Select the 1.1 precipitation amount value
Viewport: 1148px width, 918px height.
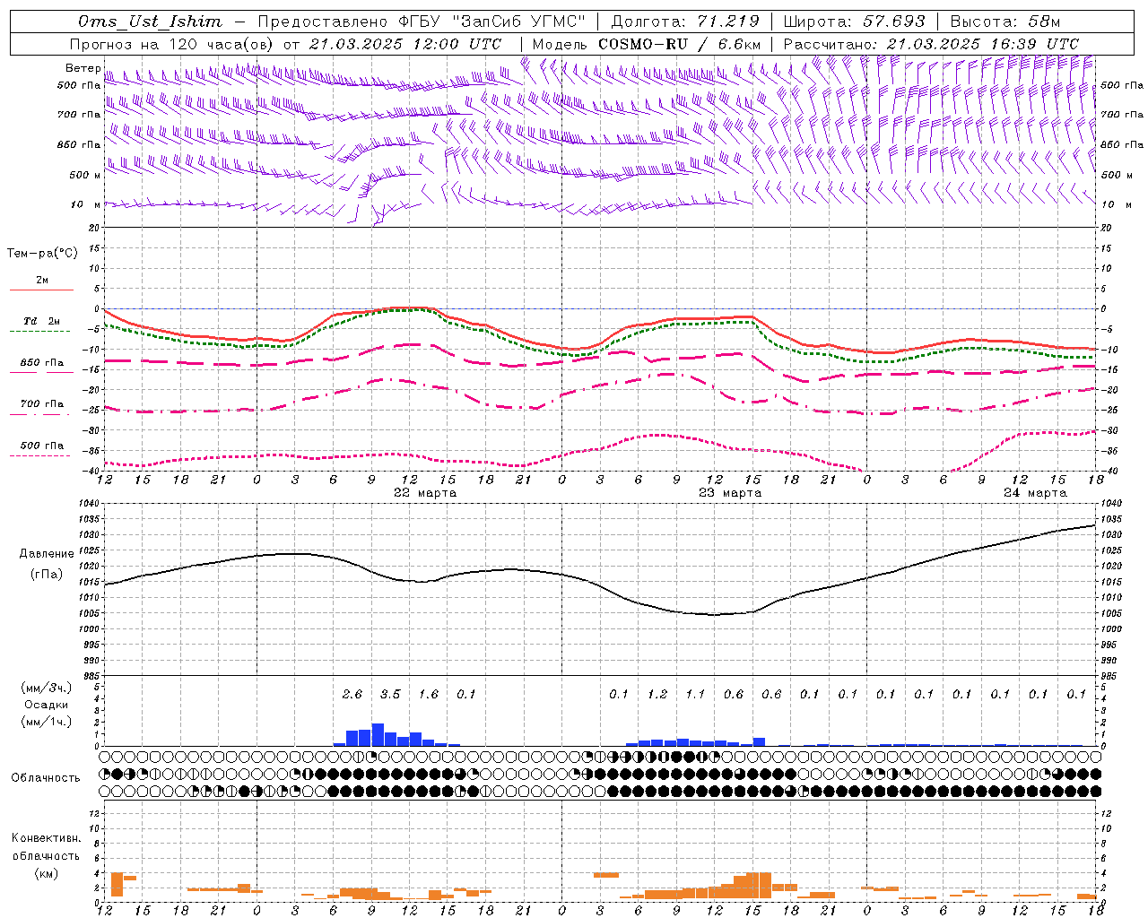tap(695, 695)
